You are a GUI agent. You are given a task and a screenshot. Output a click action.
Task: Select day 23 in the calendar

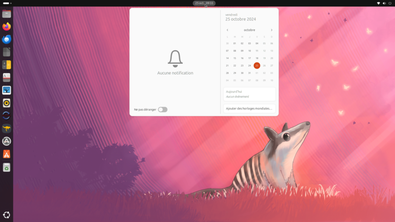tap(242, 66)
